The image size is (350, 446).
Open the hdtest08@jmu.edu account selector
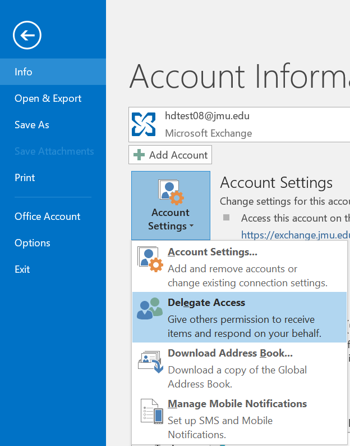pos(239,124)
